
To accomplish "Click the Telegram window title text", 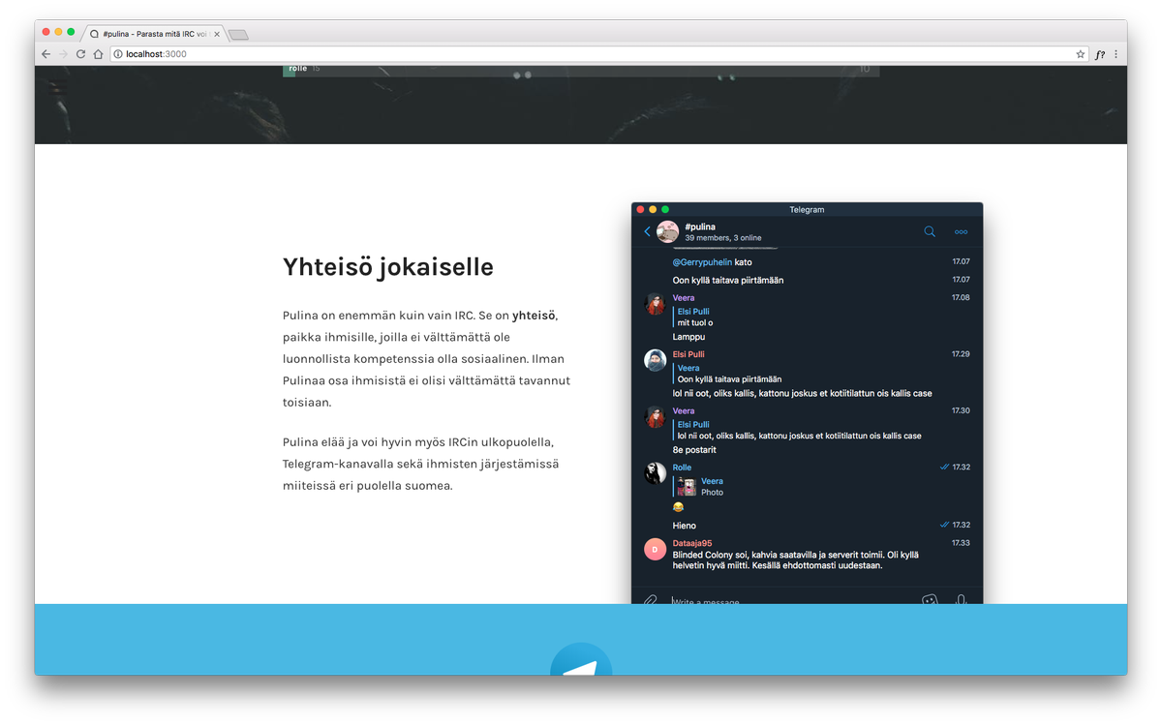I will click(807, 210).
